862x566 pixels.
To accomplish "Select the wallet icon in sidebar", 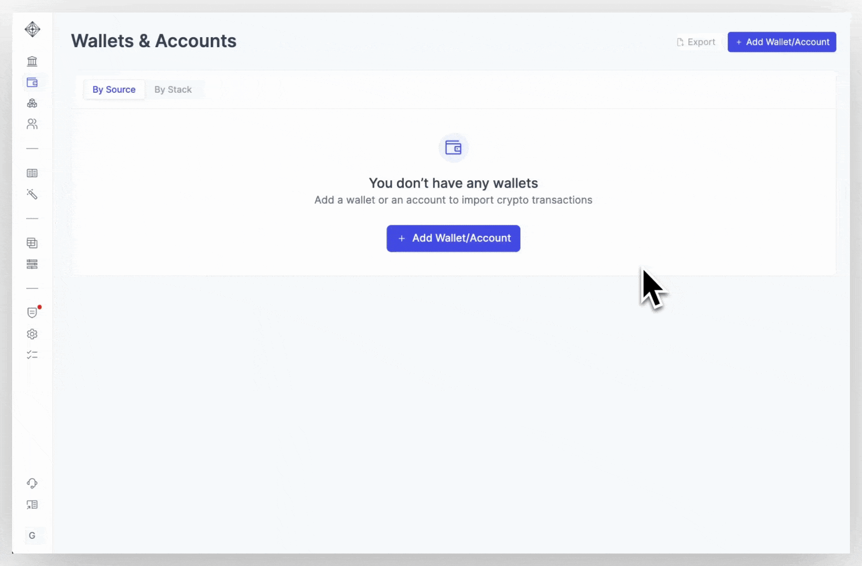I will coord(32,82).
